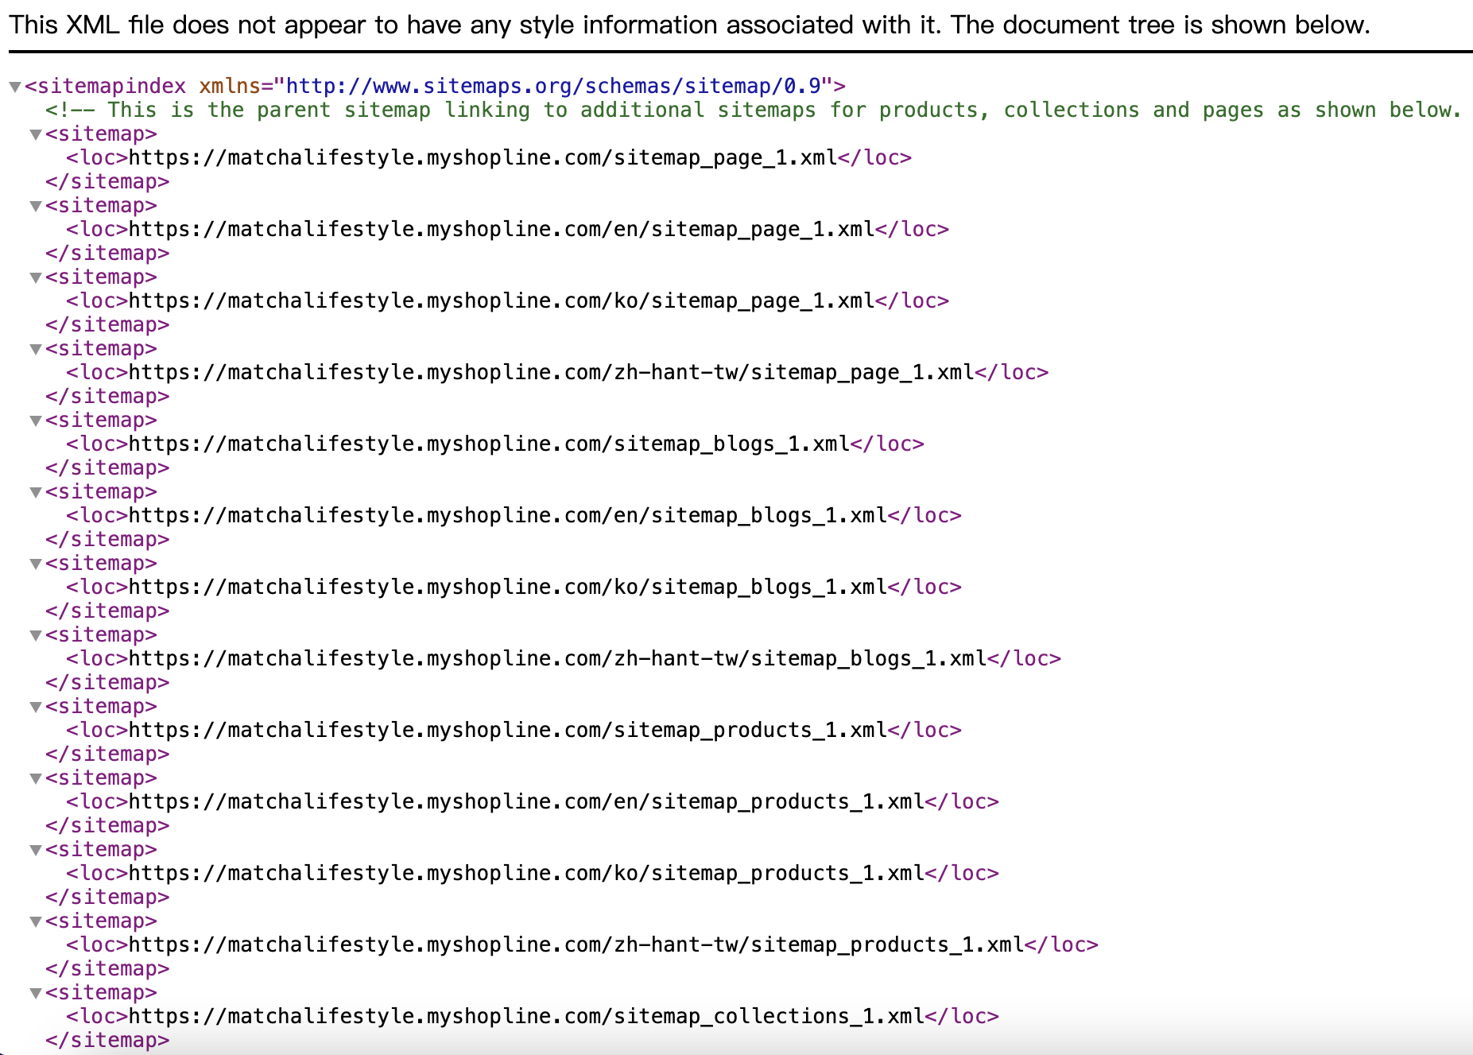Collapse sitemap node containing sitemap_collections_1.xml
Viewport: 1473px width, 1055px height.
(36, 993)
